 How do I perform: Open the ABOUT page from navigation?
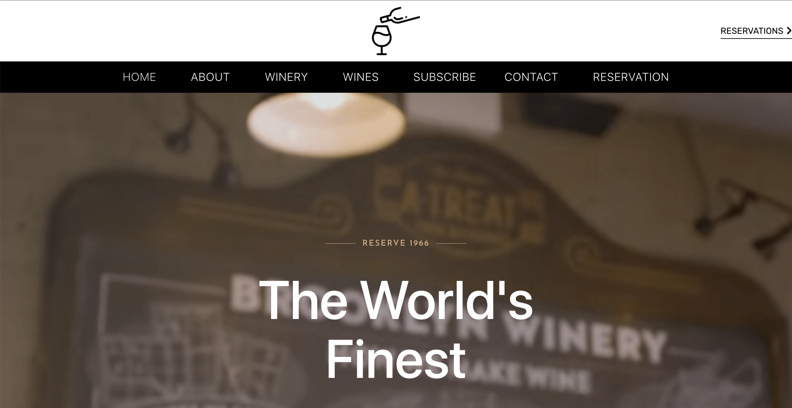[x=210, y=77]
